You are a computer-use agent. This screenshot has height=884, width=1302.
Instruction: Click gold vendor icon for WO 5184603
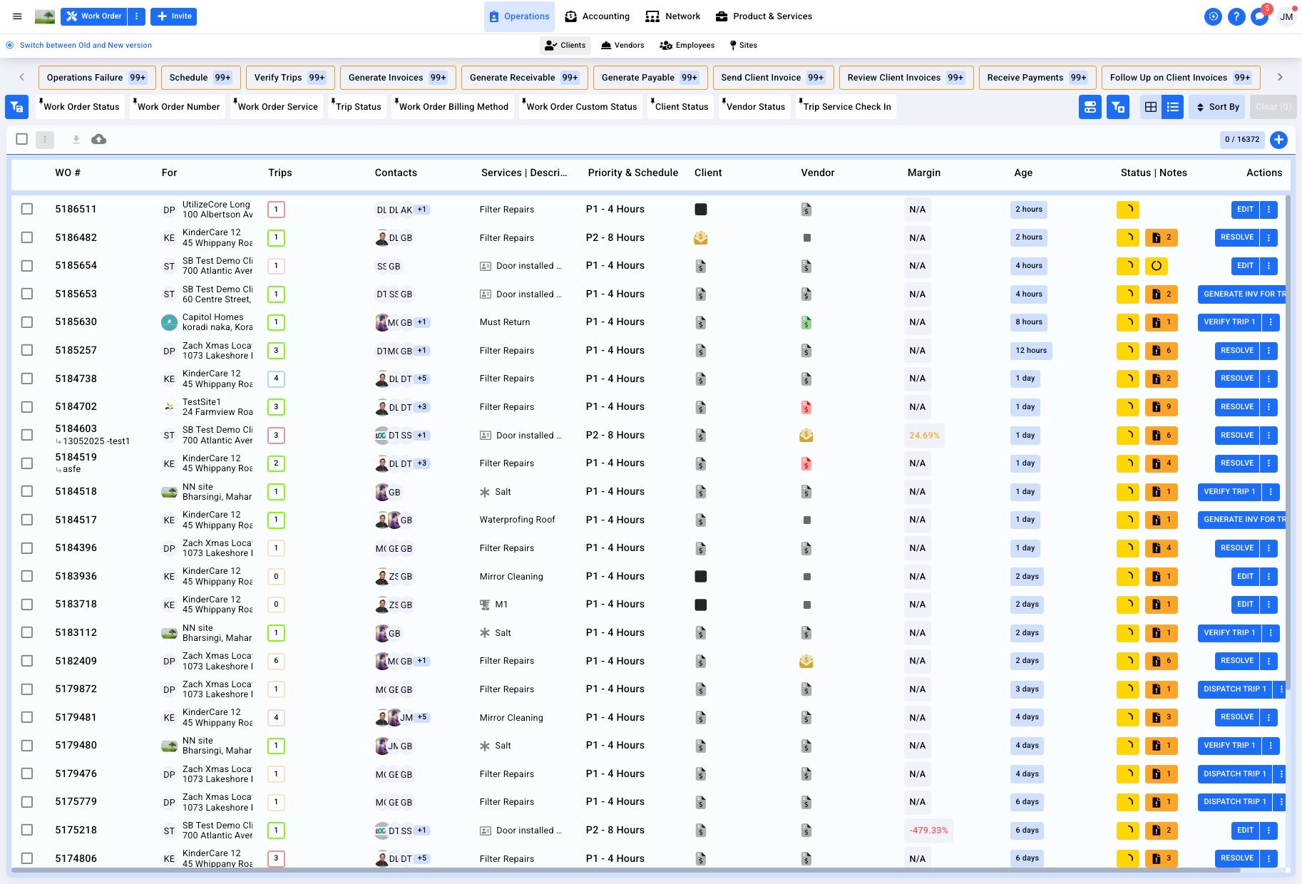click(806, 436)
